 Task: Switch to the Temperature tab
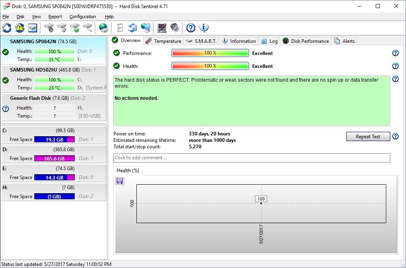[x=163, y=41]
